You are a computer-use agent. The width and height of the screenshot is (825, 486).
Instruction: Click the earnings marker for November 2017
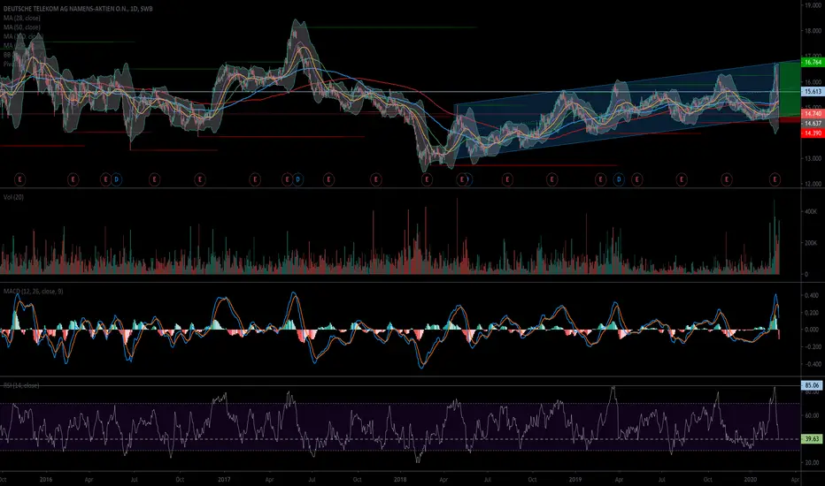375,179
